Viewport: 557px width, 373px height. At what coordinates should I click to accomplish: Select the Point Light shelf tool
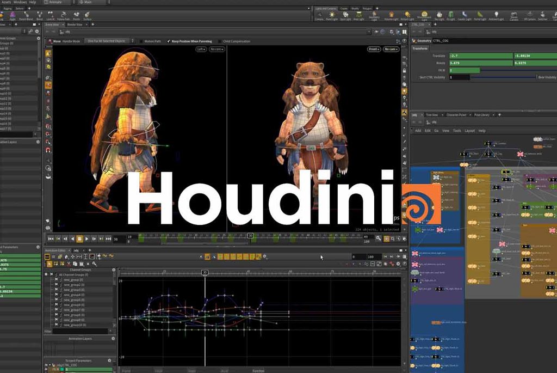tap(332, 16)
